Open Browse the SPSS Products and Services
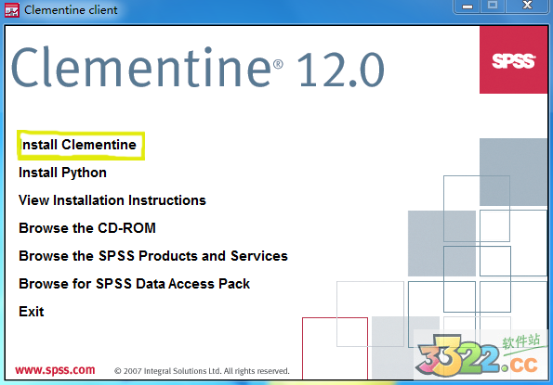The height and width of the screenshot is (385, 553). pyautogui.click(x=153, y=256)
